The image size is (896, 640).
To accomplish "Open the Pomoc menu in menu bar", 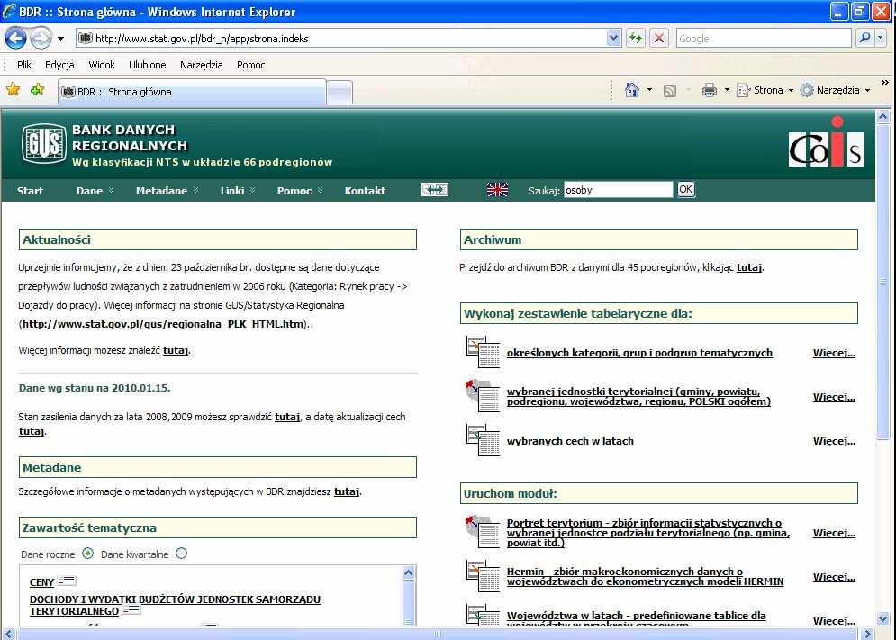I will click(251, 65).
